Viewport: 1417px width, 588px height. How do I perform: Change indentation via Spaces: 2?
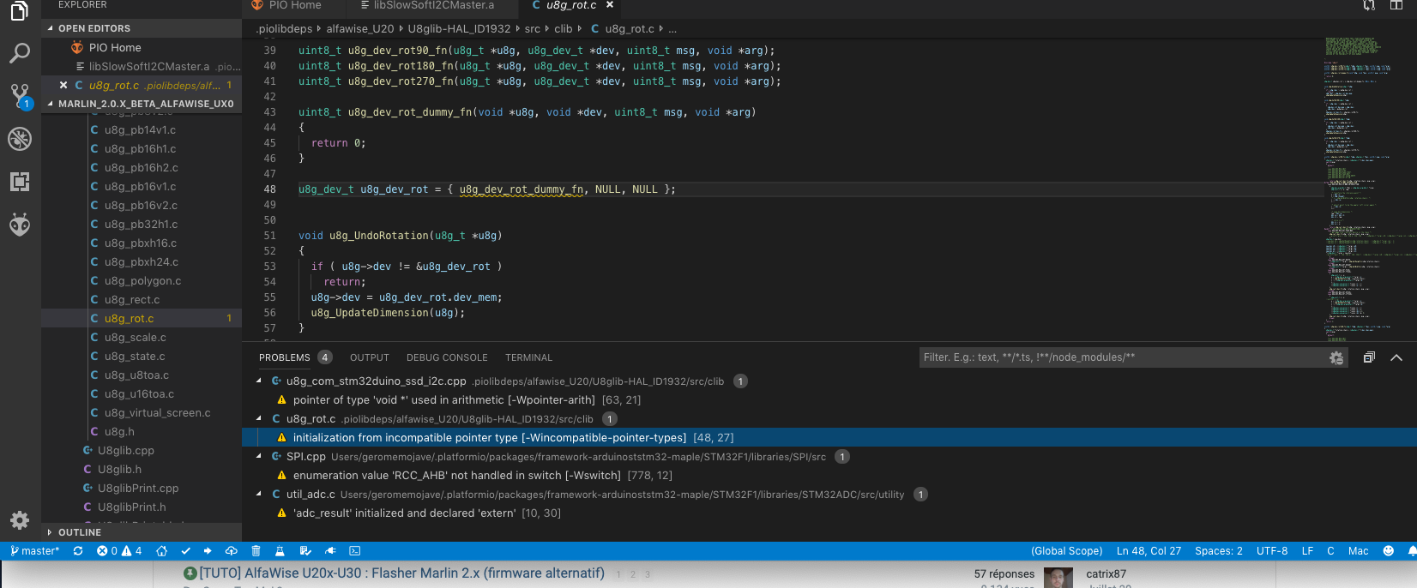1219,551
